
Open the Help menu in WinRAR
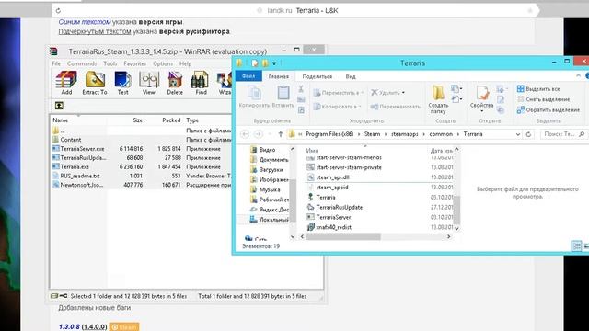pos(185,63)
